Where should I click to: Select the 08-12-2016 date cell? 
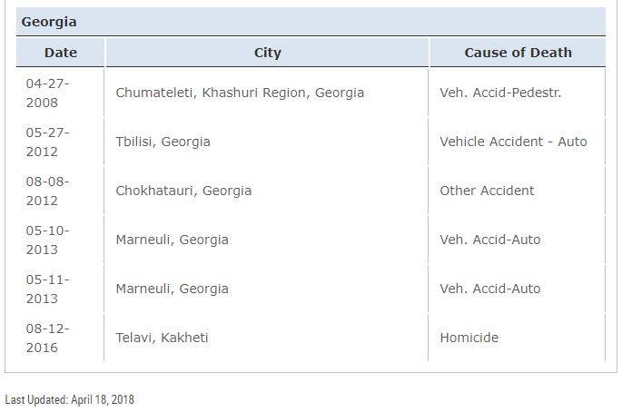(x=47, y=338)
